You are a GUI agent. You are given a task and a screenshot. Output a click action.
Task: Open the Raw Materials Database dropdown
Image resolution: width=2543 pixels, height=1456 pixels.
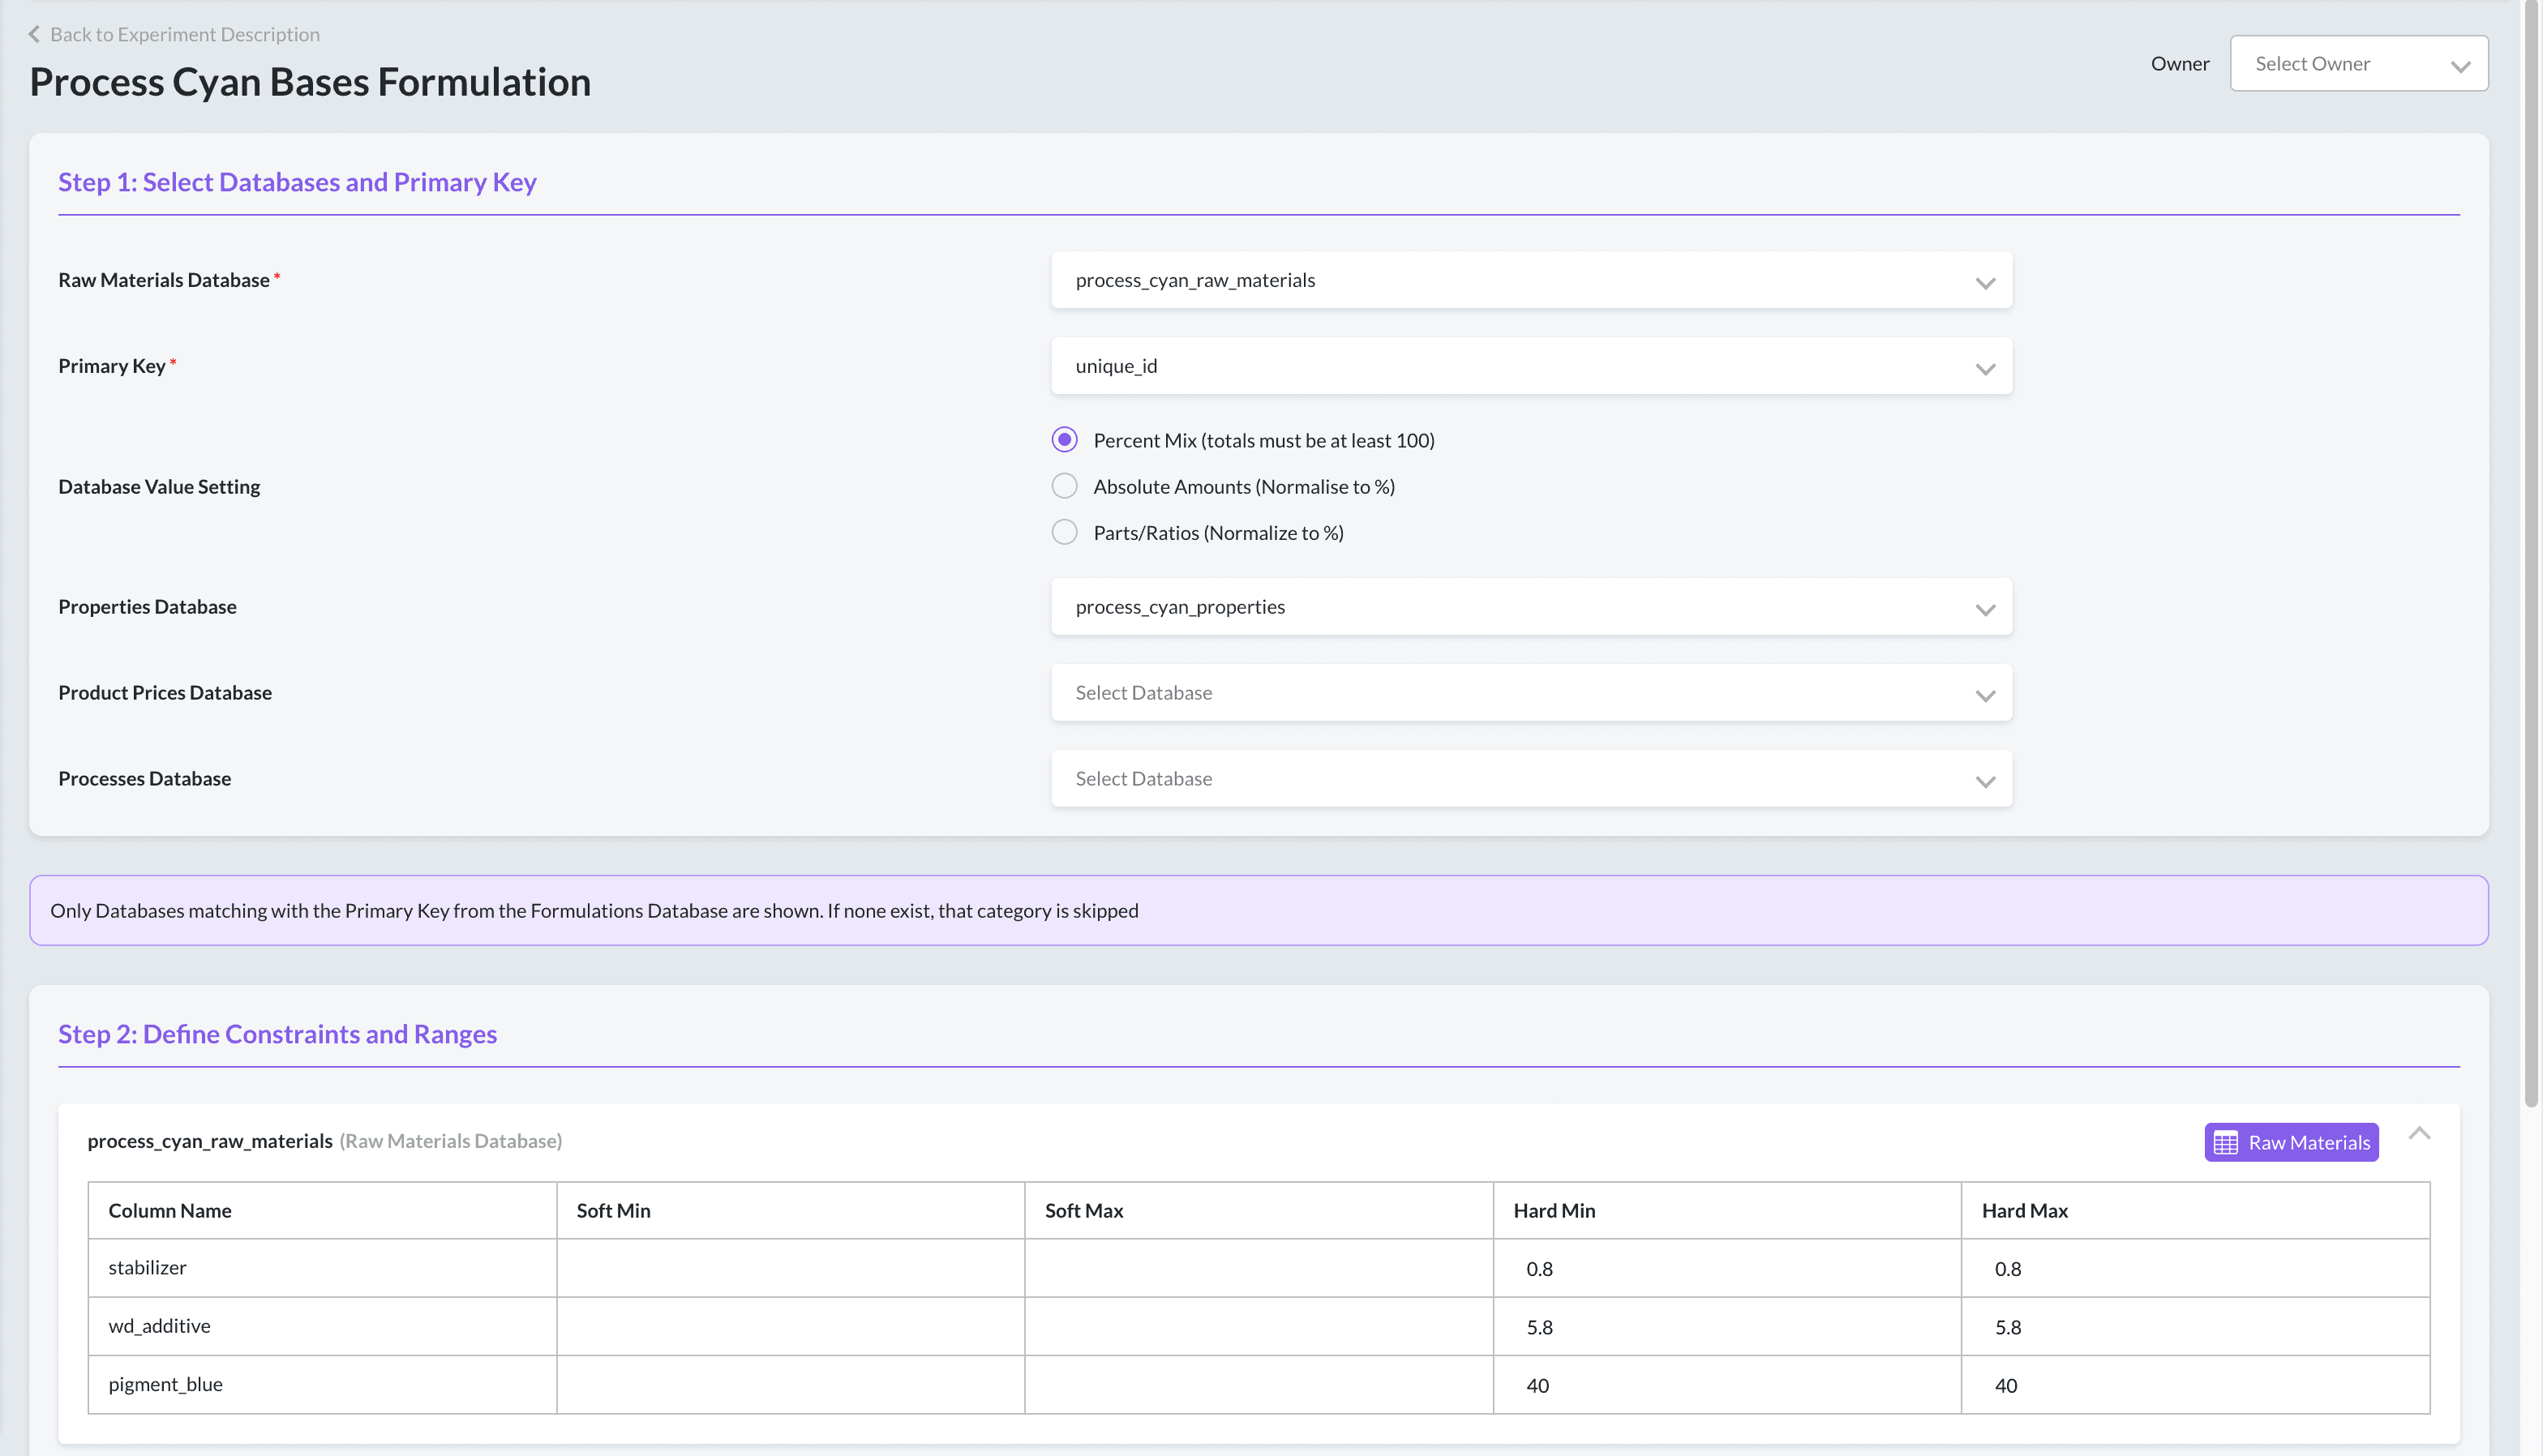[x=1530, y=280]
